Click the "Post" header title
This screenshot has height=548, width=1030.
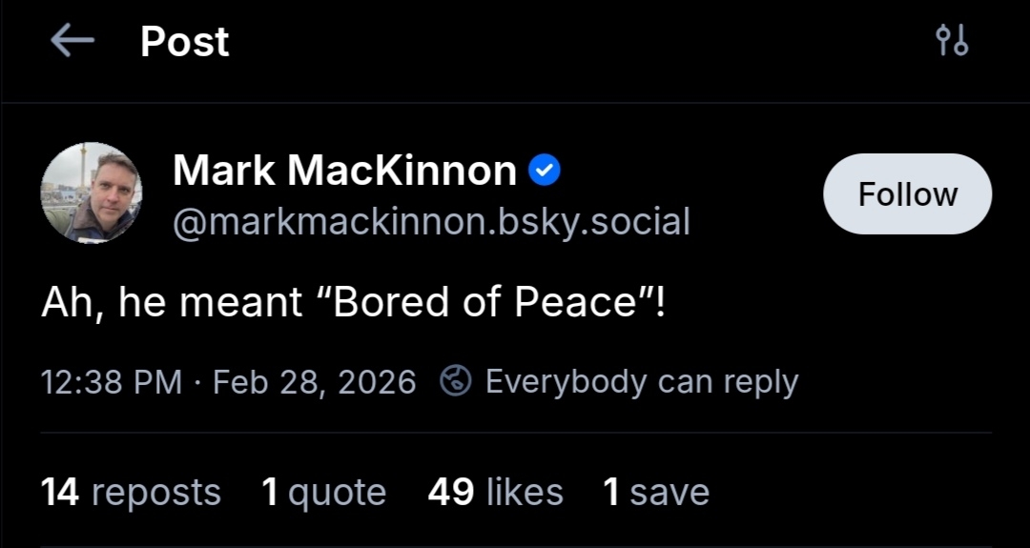coord(185,42)
